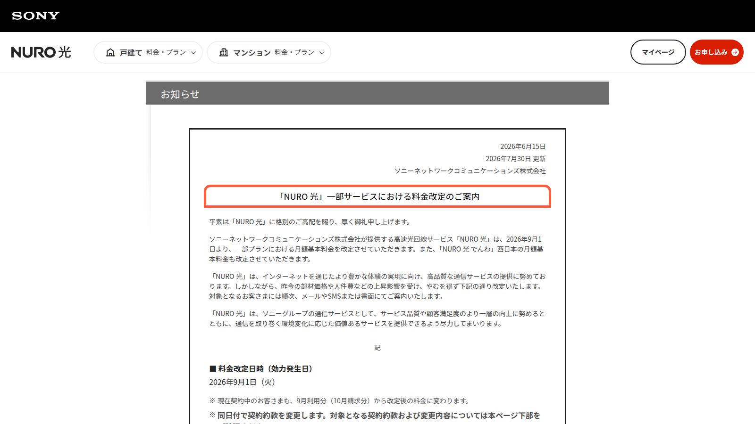Click the お申し込み text
This screenshot has width=755, height=424.
[x=711, y=52]
